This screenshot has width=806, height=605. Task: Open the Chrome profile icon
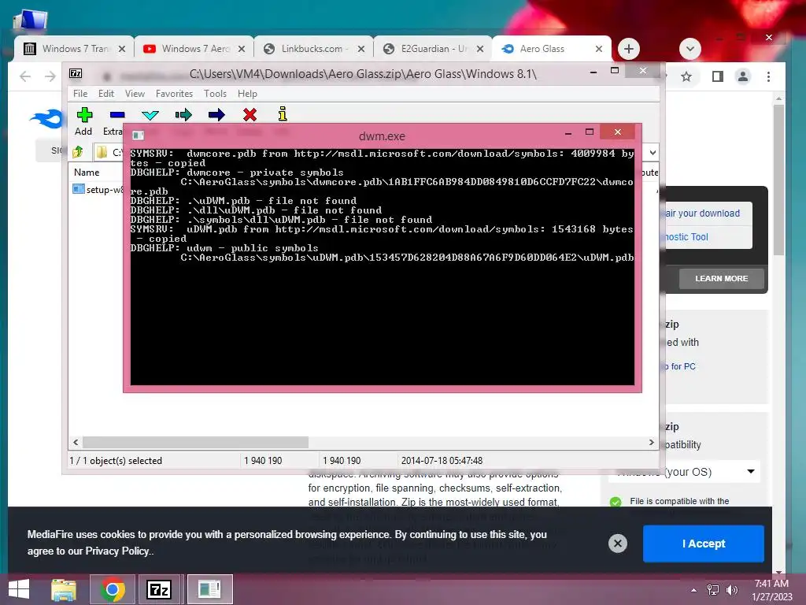[743, 76]
